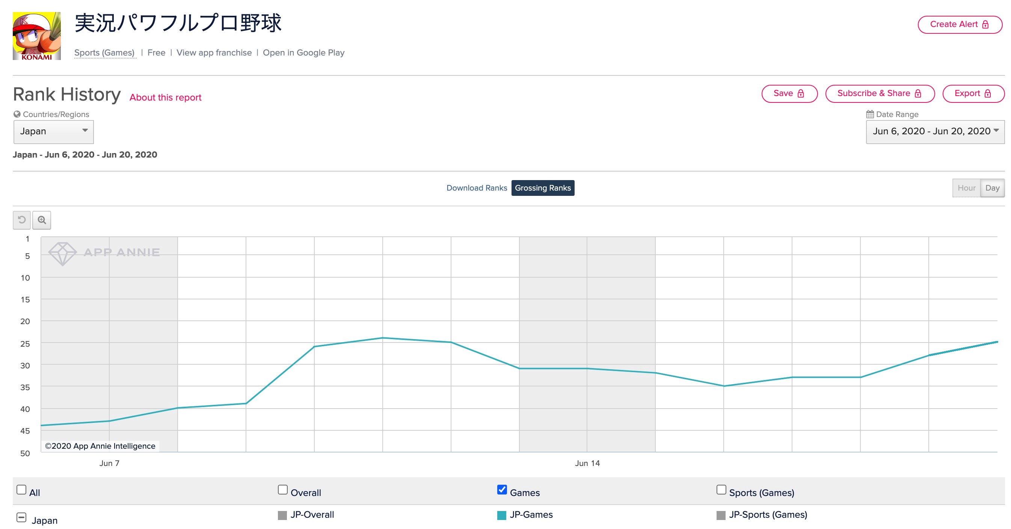
Task: Click the Jun 14 axis label
Action: [587, 463]
